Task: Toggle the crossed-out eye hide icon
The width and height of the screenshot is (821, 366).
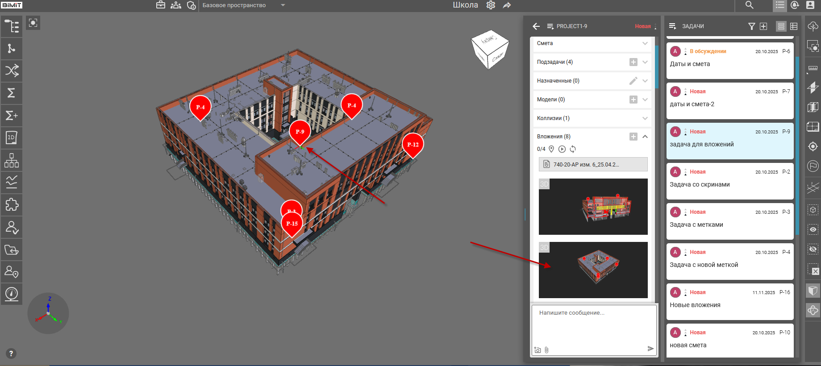Action: click(x=813, y=249)
